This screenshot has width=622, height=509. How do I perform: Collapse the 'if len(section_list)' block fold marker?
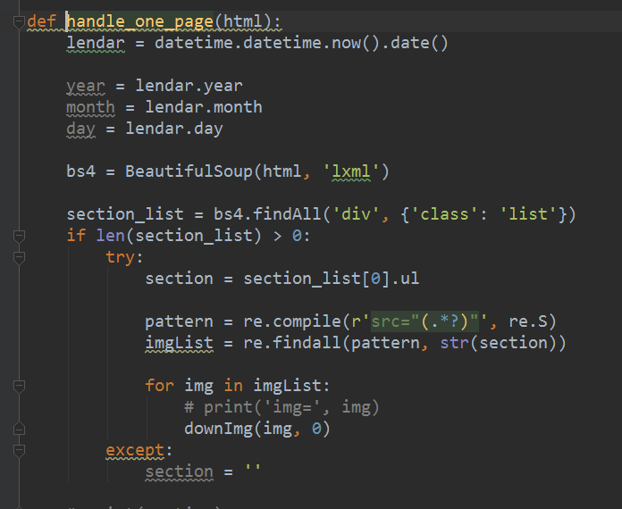click(19, 237)
